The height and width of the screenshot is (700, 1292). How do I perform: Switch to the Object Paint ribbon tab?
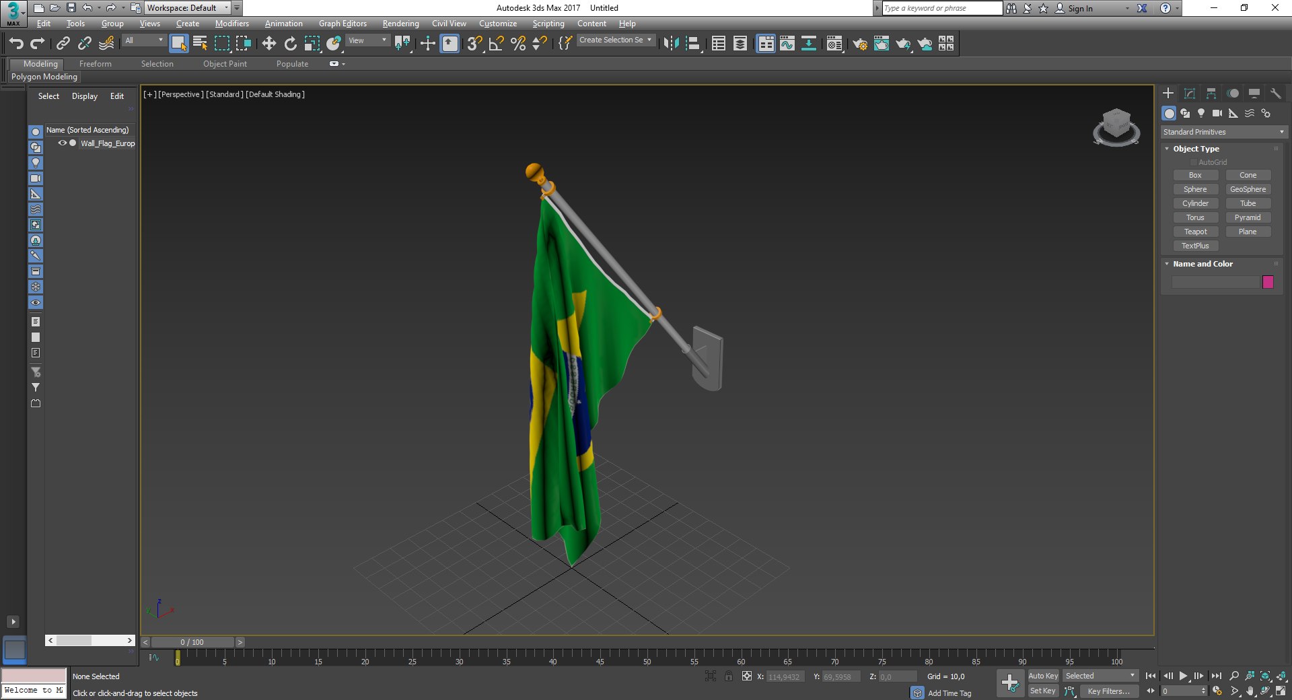coord(225,64)
